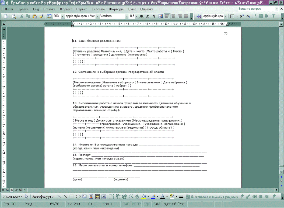
Task: Select the Oval drawing tool
Action: click(78, 197)
